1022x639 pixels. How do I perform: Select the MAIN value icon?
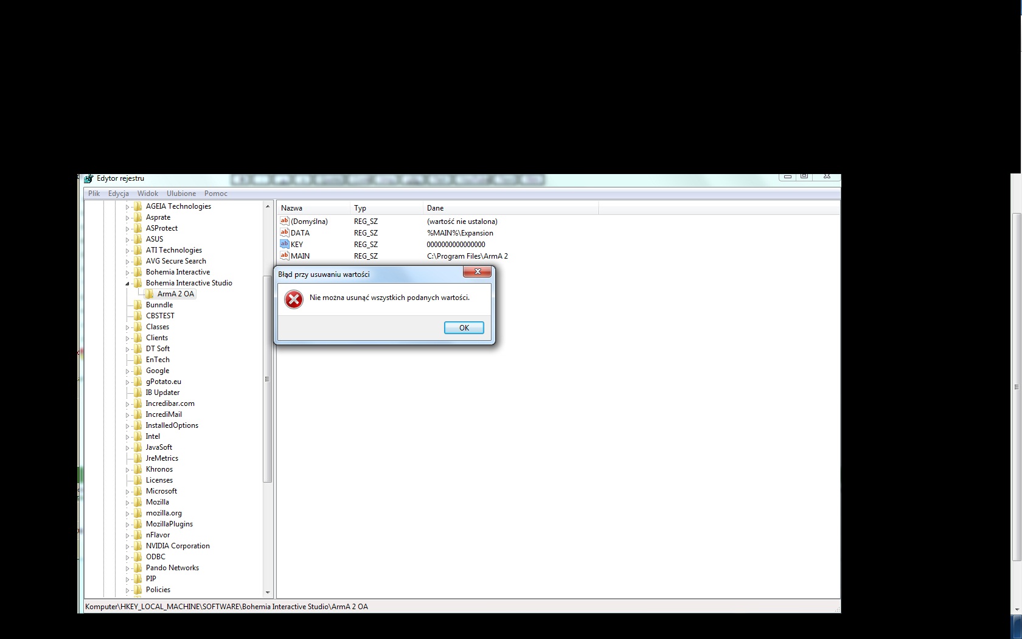tap(284, 256)
